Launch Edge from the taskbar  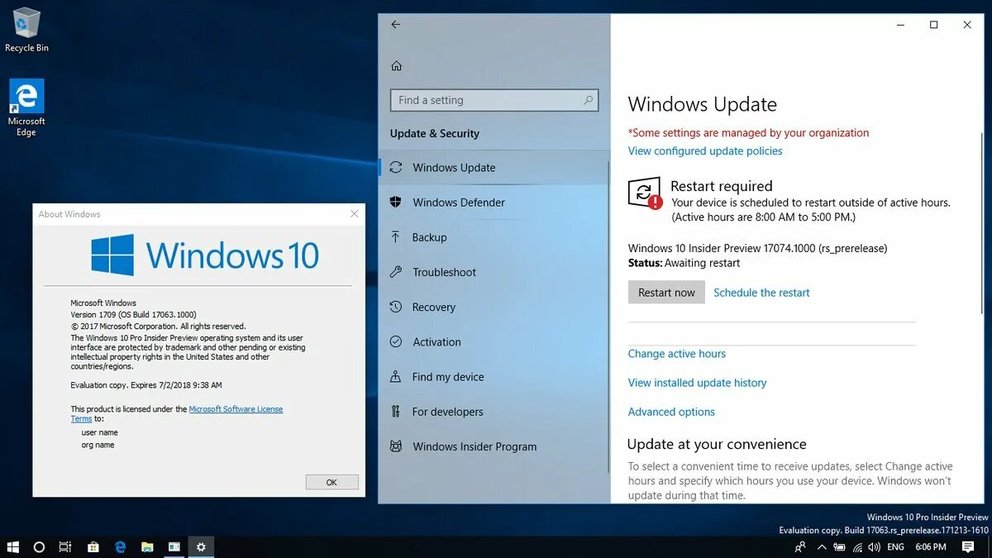click(x=121, y=547)
